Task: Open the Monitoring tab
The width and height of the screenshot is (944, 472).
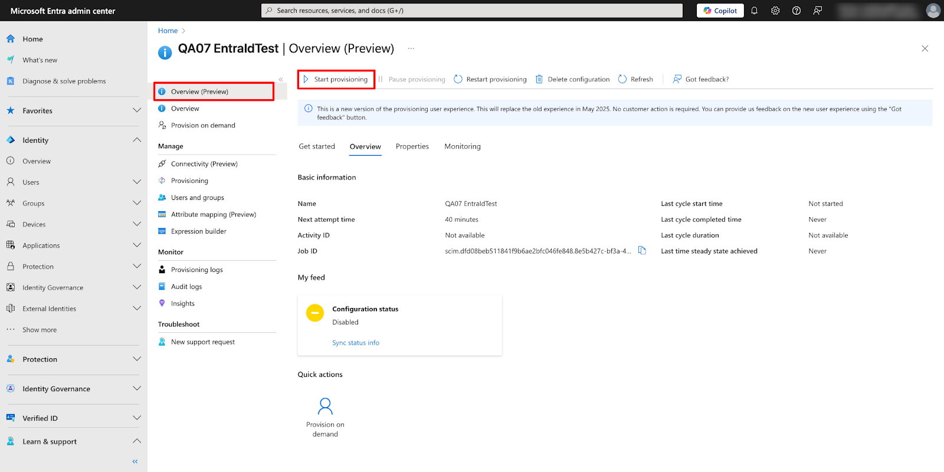Action: [x=463, y=146]
